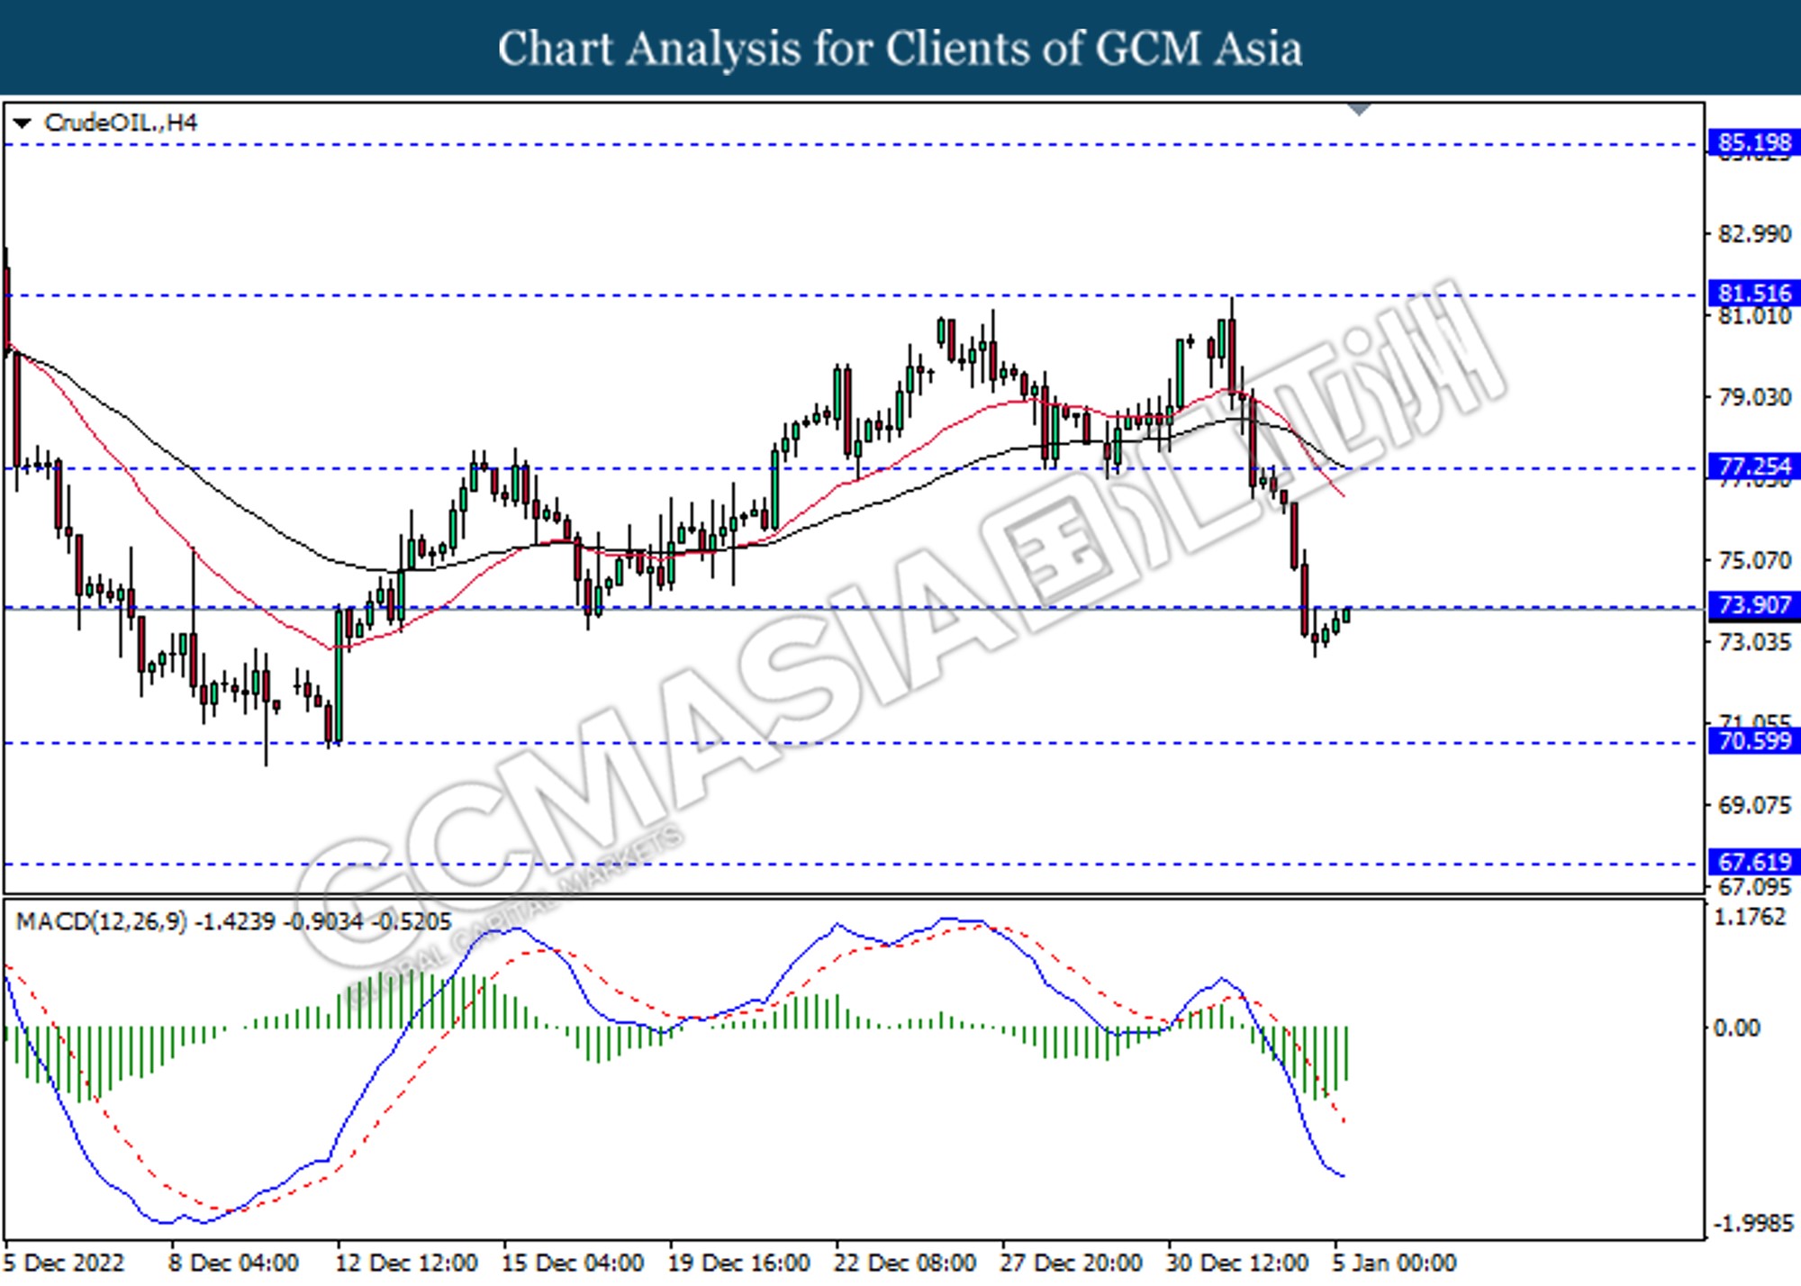Click the Chart Analysis for Clients title
This screenshot has width=1801, height=1286.
[x=900, y=49]
